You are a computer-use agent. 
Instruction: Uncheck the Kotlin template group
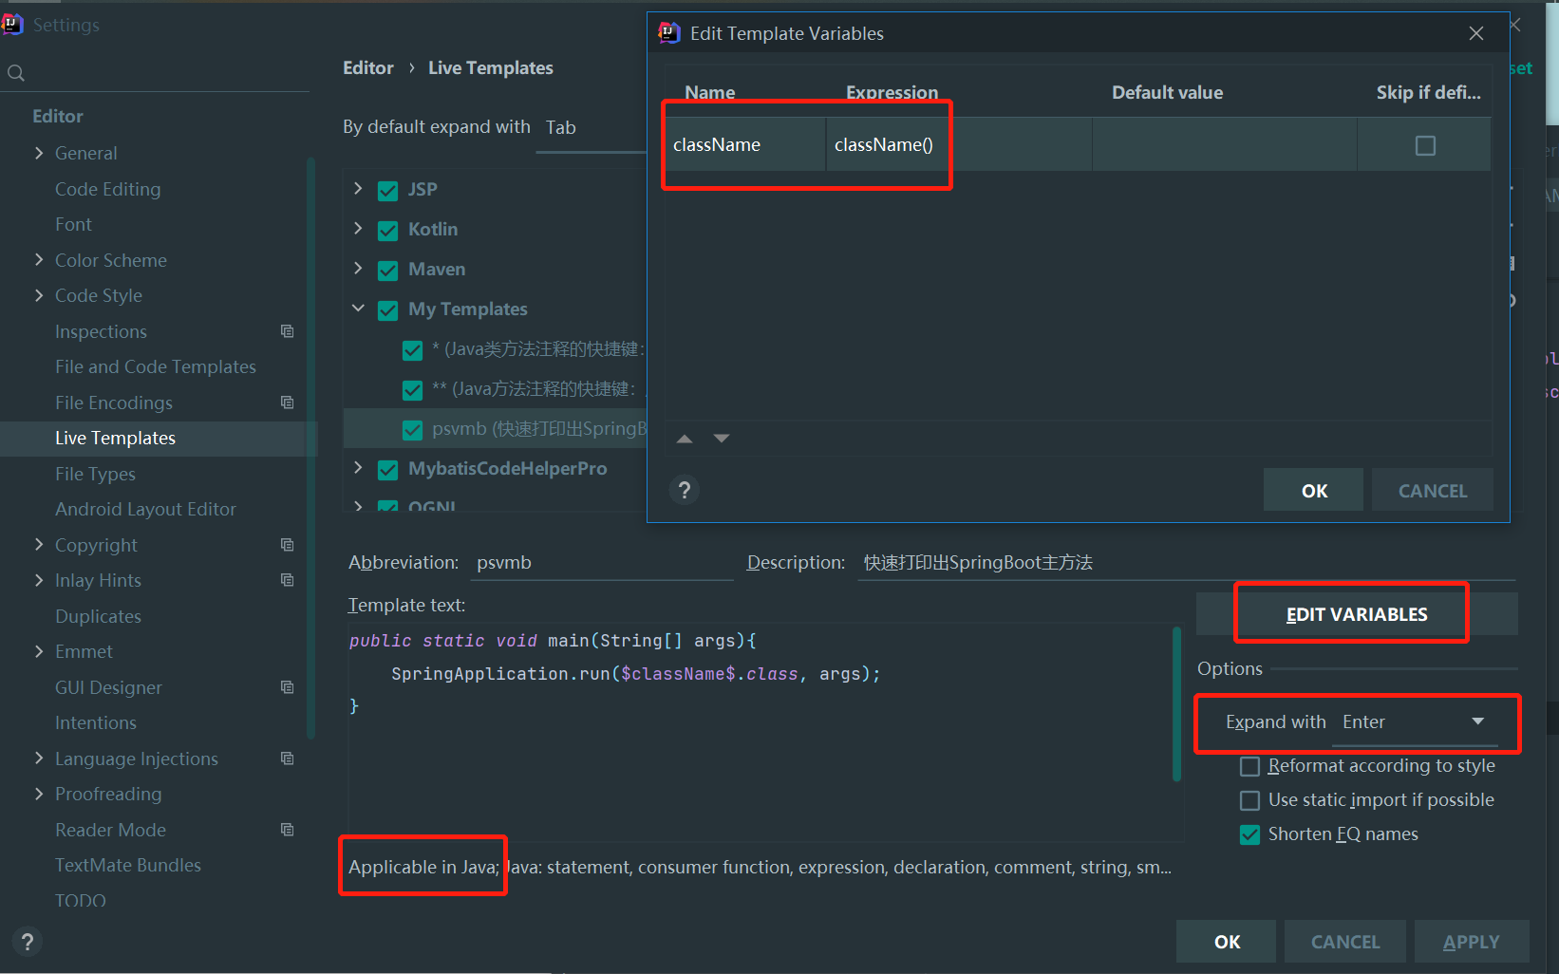click(x=387, y=231)
